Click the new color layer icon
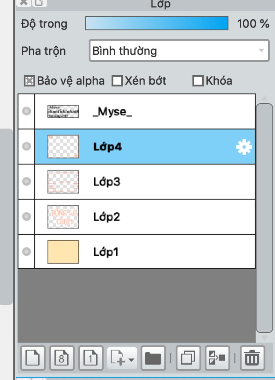The image size is (275, 380). click(x=33, y=358)
